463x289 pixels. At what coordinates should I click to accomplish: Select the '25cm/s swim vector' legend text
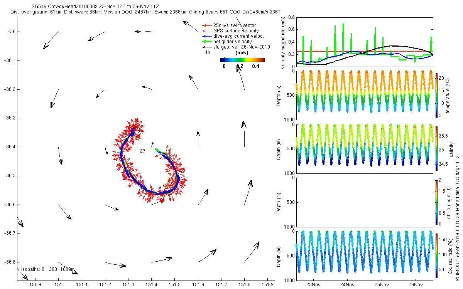234,25
